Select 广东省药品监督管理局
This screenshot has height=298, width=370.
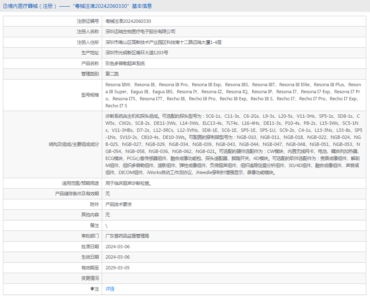pyautogui.click(x=127, y=236)
